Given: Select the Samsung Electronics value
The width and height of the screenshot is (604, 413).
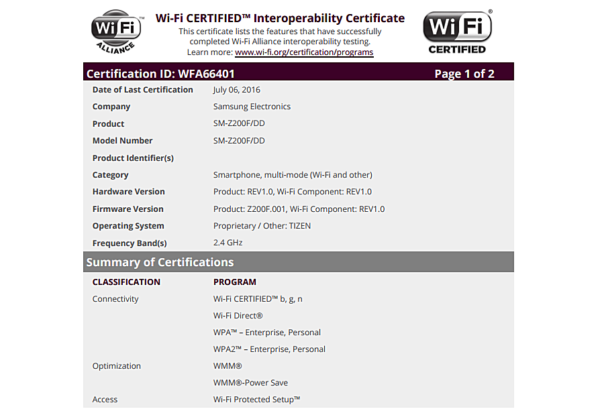Looking at the screenshot, I should click(252, 106).
